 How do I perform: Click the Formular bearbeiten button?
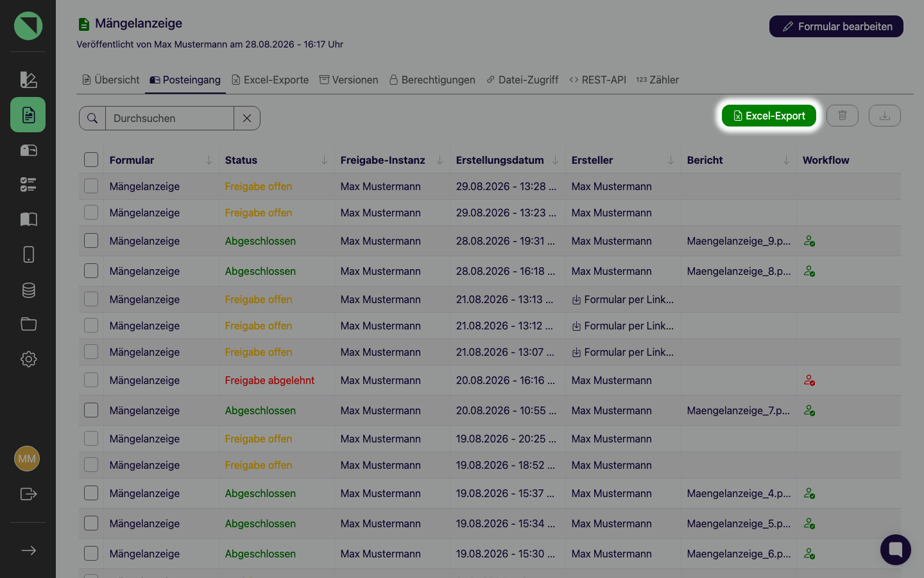836,26
